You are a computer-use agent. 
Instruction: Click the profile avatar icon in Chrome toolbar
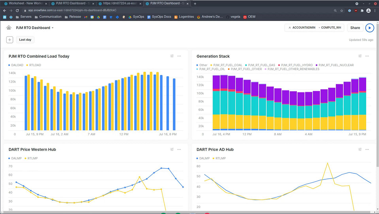pos(368,10)
